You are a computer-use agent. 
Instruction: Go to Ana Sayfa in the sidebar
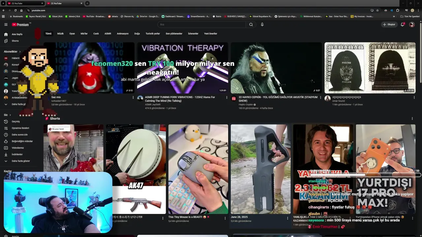[x=17, y=34]
